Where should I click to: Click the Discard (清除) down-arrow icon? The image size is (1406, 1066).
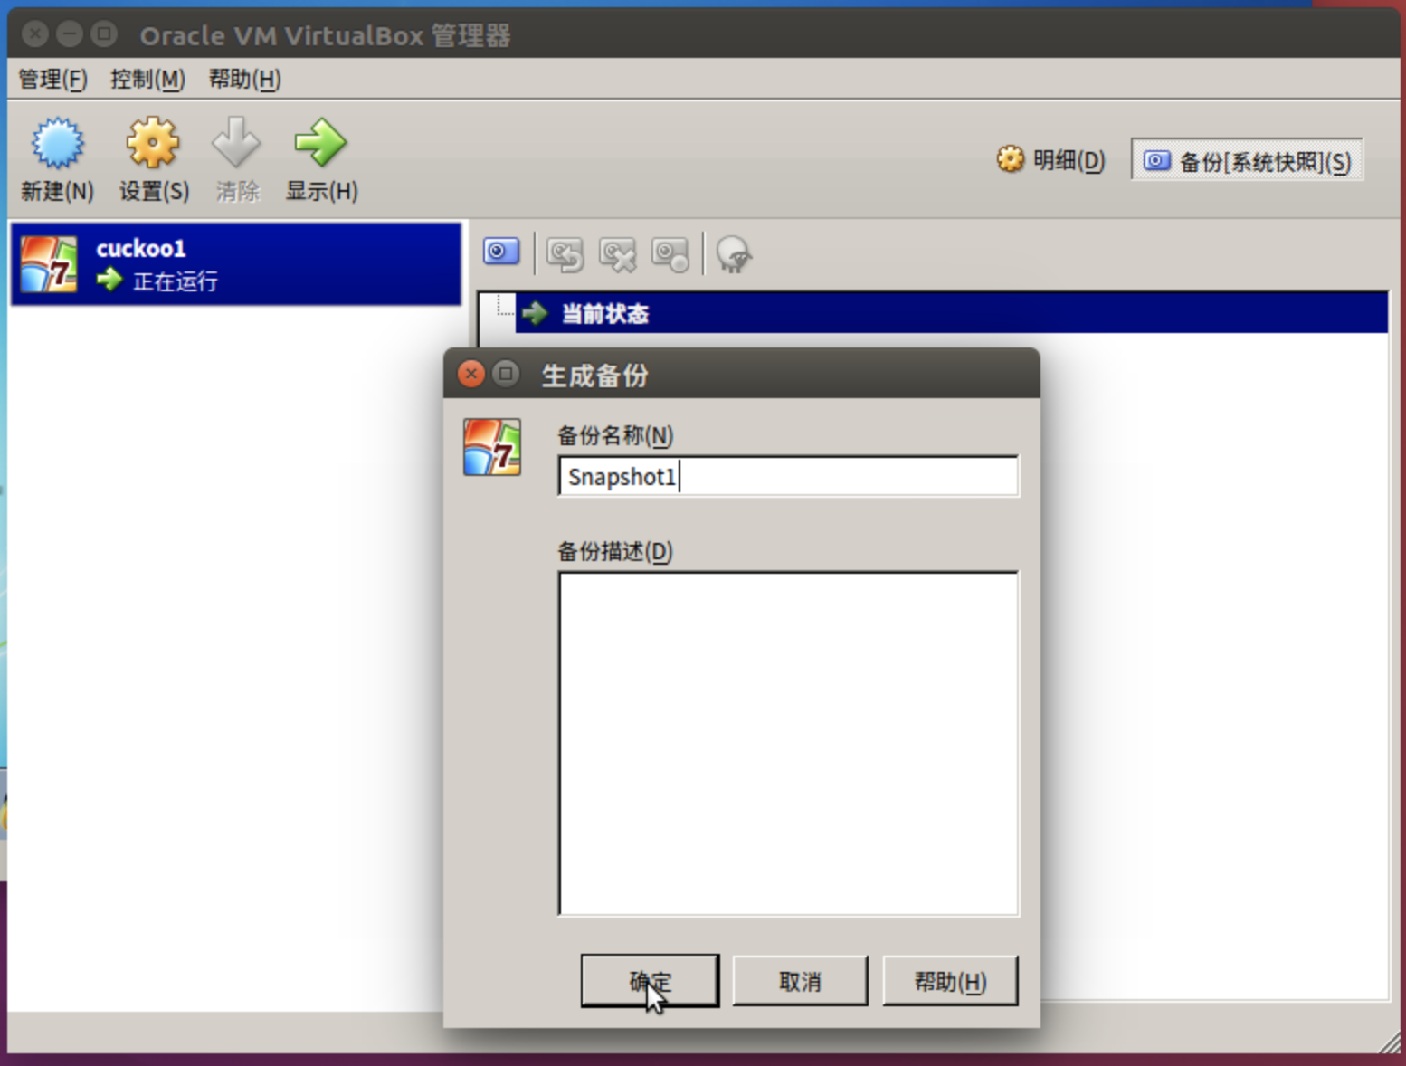(x=236, y=143)
